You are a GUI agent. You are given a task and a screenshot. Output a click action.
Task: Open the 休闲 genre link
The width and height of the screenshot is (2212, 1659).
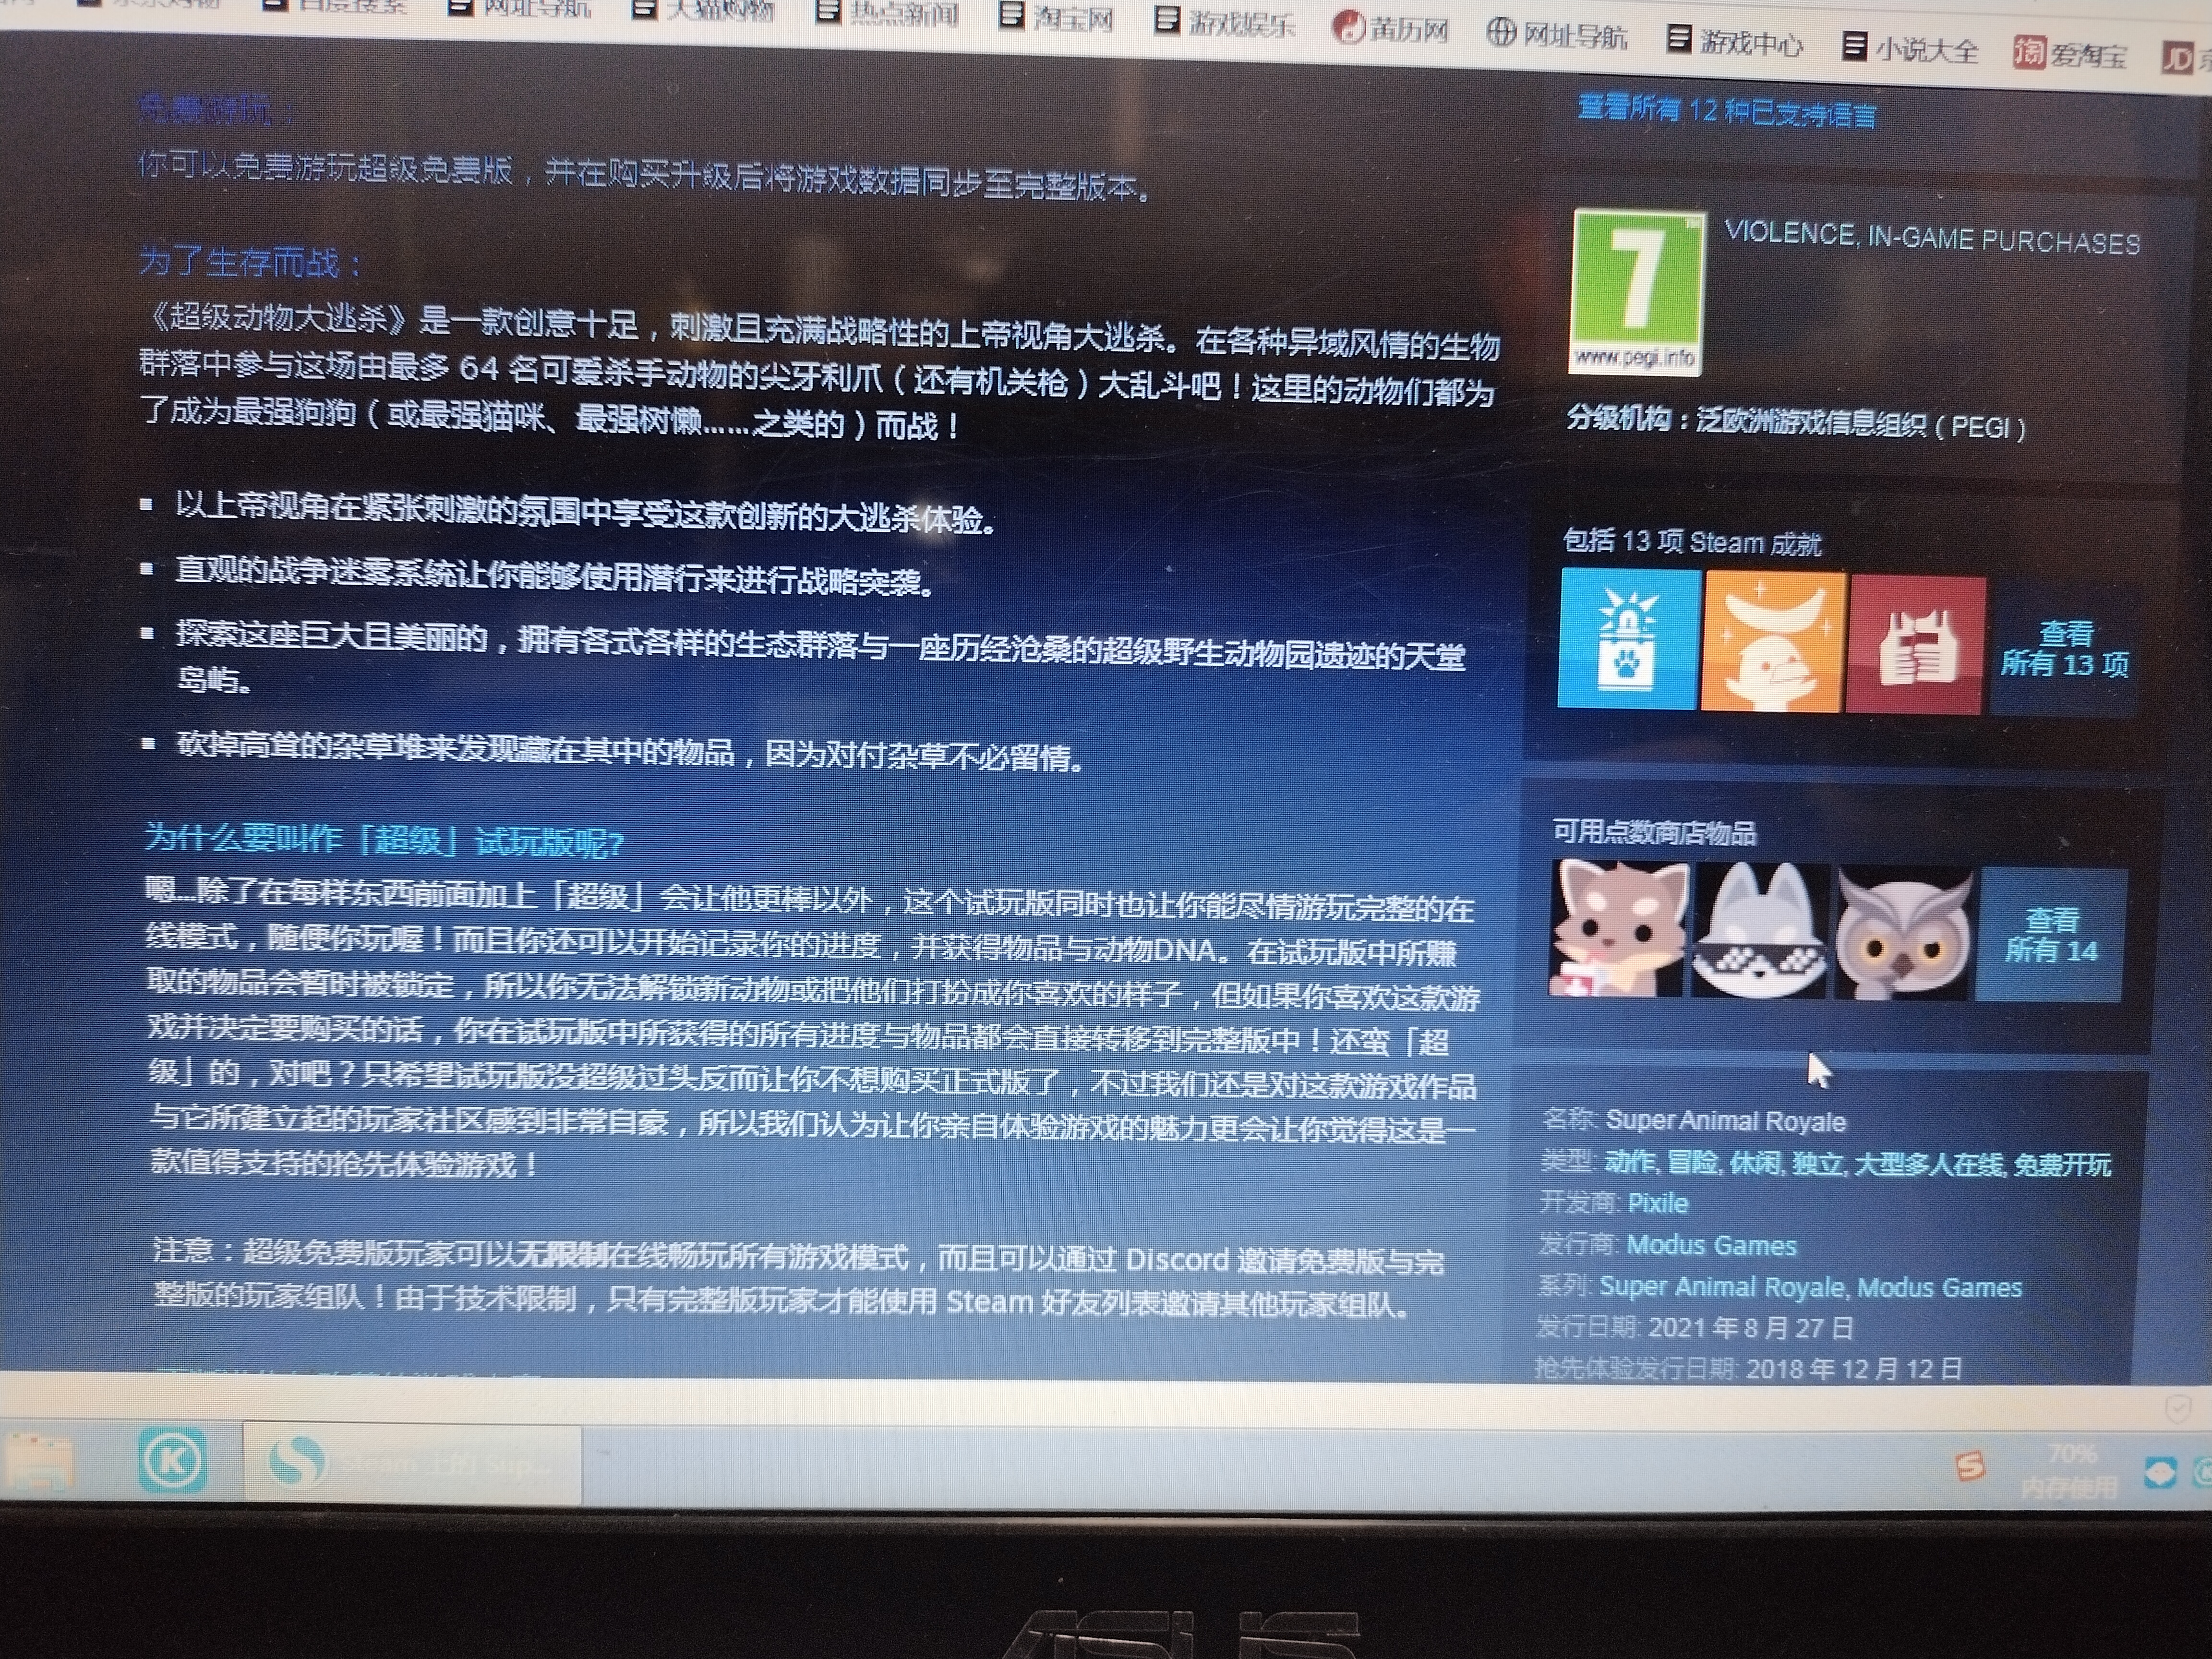(x=1755, y=1163)
